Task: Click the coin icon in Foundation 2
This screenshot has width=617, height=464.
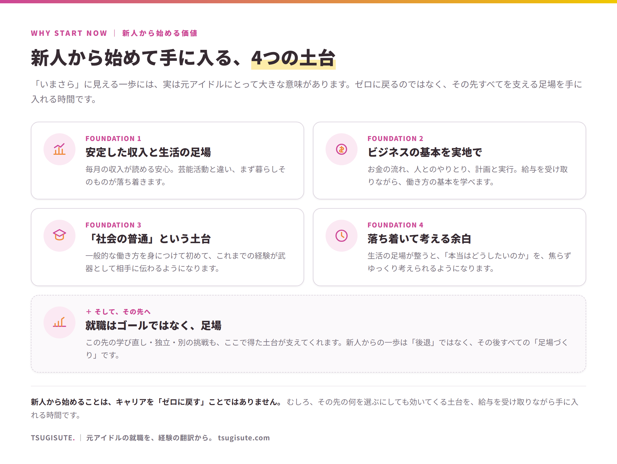Action: [341, 150]
